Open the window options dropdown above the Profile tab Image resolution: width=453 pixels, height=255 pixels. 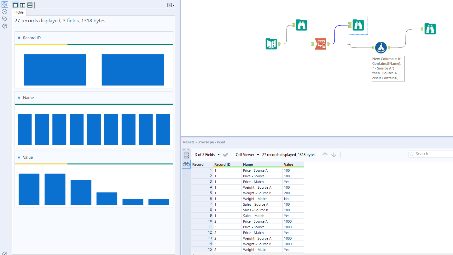click(x=170, y=5)
